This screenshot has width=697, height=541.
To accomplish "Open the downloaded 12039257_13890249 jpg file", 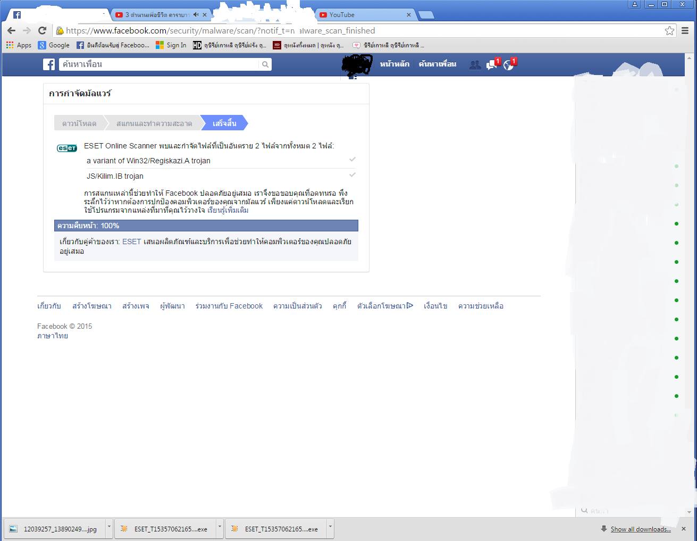I will pyautogui.click(x=55, y=529).
